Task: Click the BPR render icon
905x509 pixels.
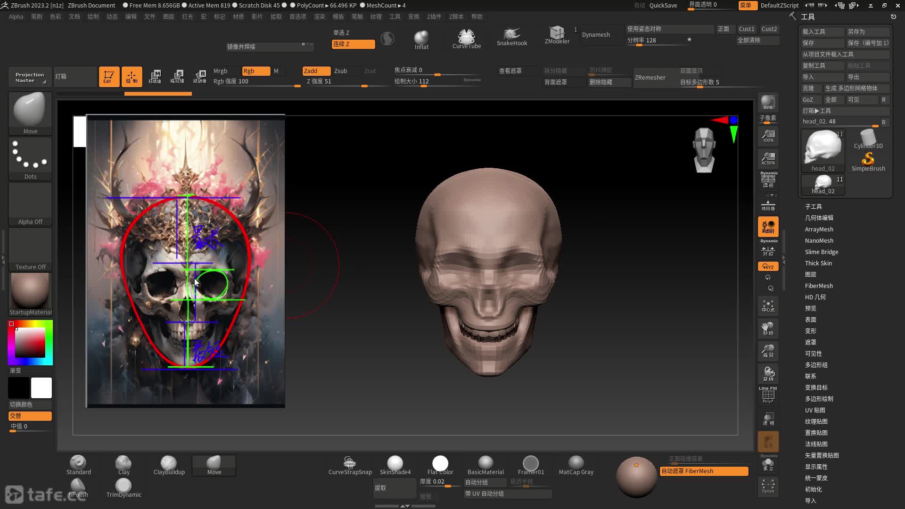Action: (x=768, y=103)
